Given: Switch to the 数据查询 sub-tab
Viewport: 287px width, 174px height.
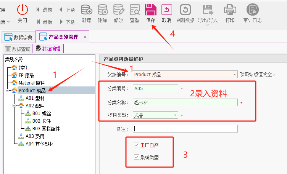Looking at the screenshot, I should [18, 49].
